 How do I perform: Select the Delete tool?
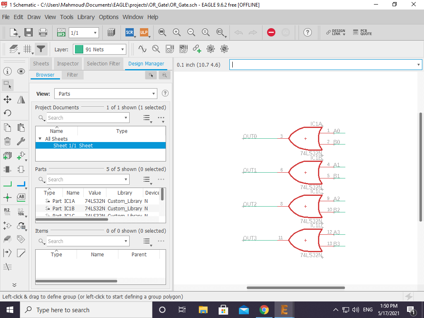[7, 141]
